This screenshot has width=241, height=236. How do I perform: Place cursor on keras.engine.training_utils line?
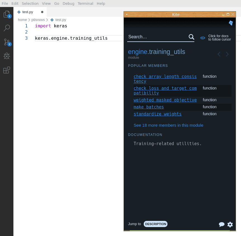click(x=71, y=38)
